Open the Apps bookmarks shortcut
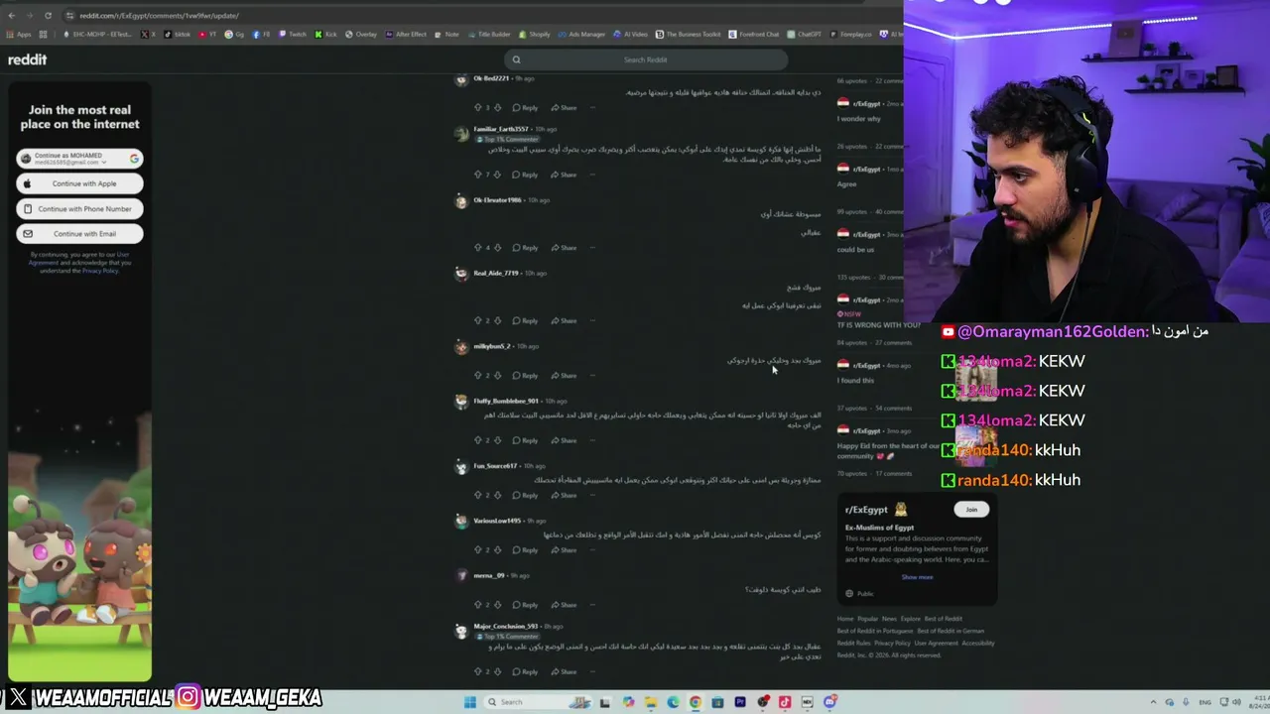1270x714 pixels. click(19, 35)
